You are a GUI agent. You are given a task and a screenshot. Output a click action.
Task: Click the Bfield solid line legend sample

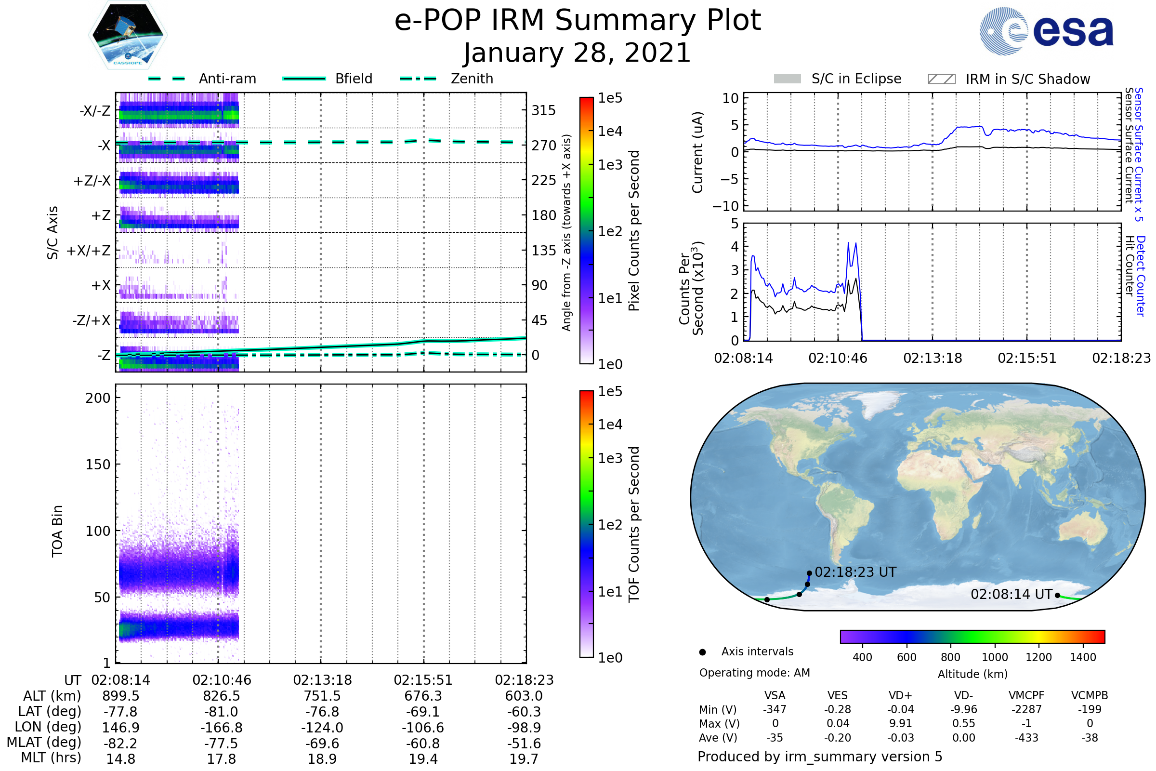tap(304, 79)
